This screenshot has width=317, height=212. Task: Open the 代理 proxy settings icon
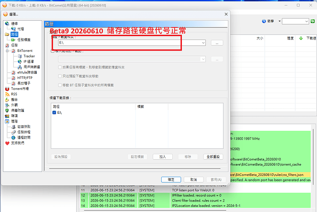click(x=13, y=29)
